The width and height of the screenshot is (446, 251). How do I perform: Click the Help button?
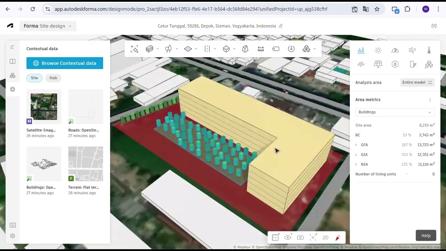coord(426,236)
